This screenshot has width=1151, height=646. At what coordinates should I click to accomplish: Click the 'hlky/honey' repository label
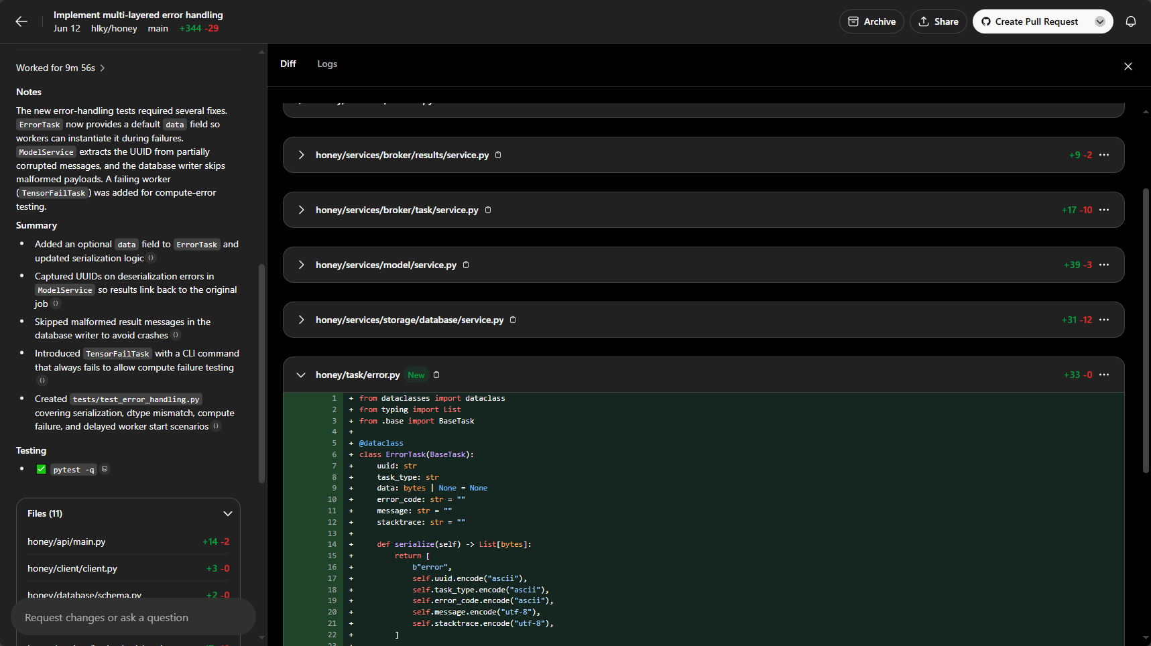pyautogui.click(x=114, y=28)
